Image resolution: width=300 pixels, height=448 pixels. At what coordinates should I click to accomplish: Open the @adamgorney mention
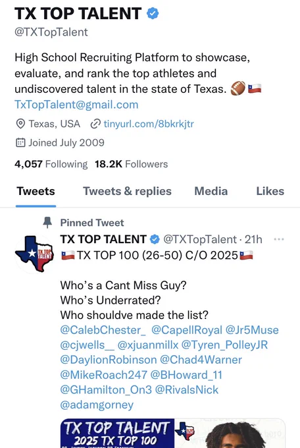[x=97, y=405]
